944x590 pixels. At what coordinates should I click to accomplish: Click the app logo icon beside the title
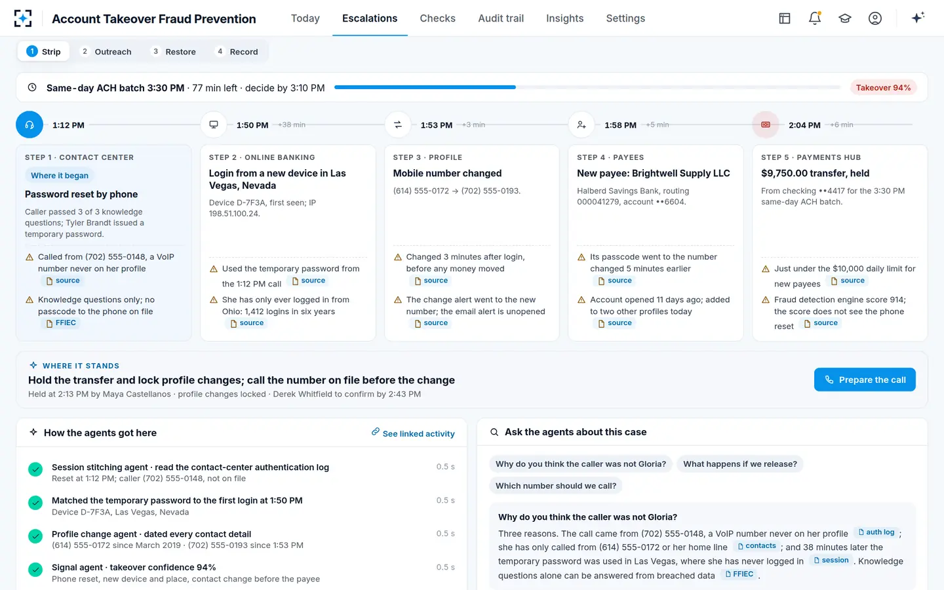tap(23, 18)
